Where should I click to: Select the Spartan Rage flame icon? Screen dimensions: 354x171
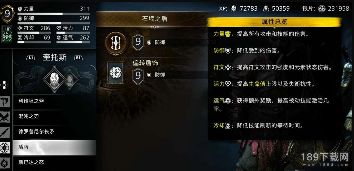tap(5, 163)
